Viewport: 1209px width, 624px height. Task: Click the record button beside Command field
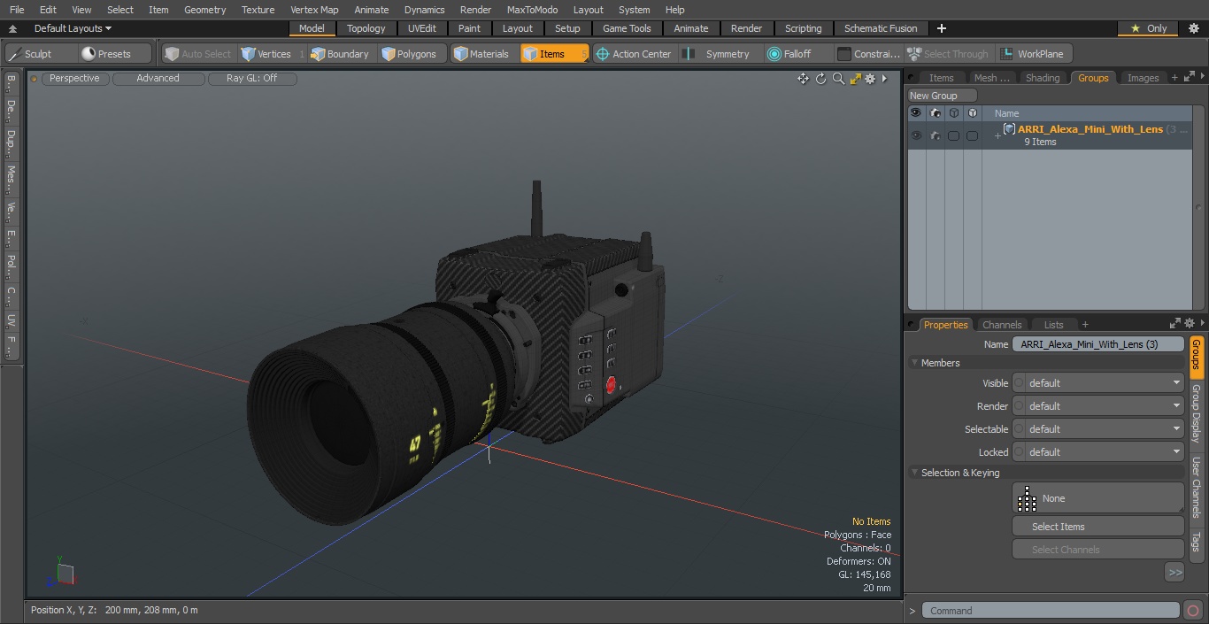pos(1192,610)
